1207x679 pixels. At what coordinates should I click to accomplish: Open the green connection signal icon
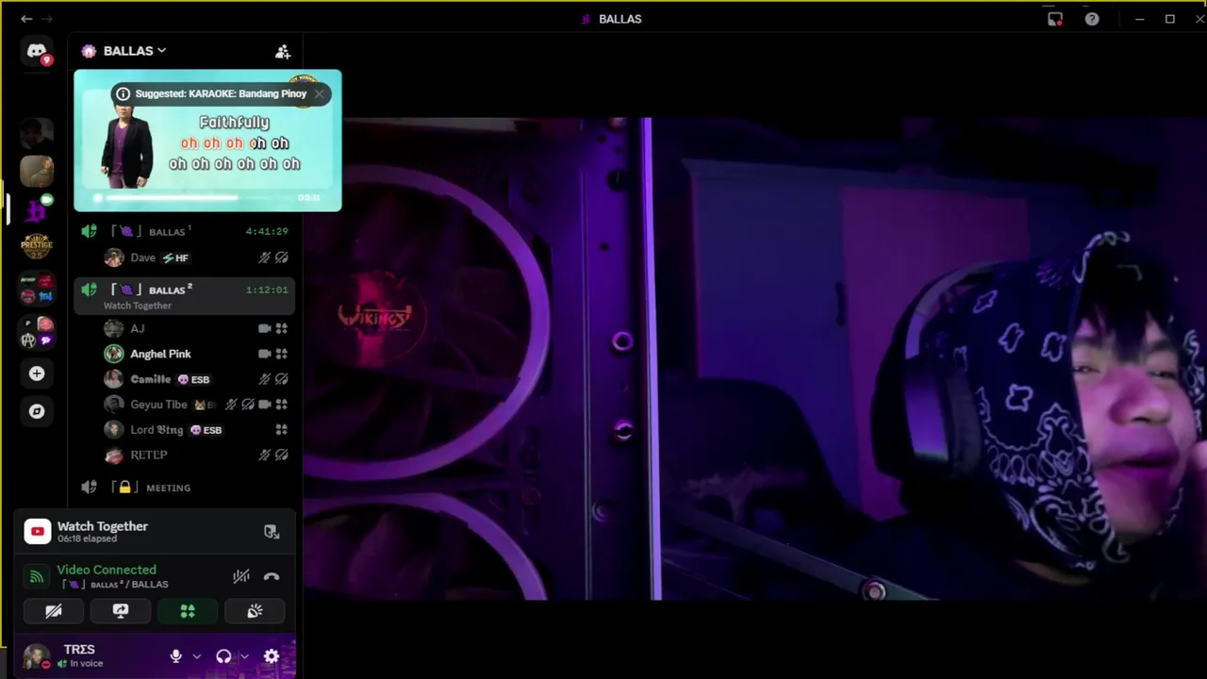coord(37,576)
